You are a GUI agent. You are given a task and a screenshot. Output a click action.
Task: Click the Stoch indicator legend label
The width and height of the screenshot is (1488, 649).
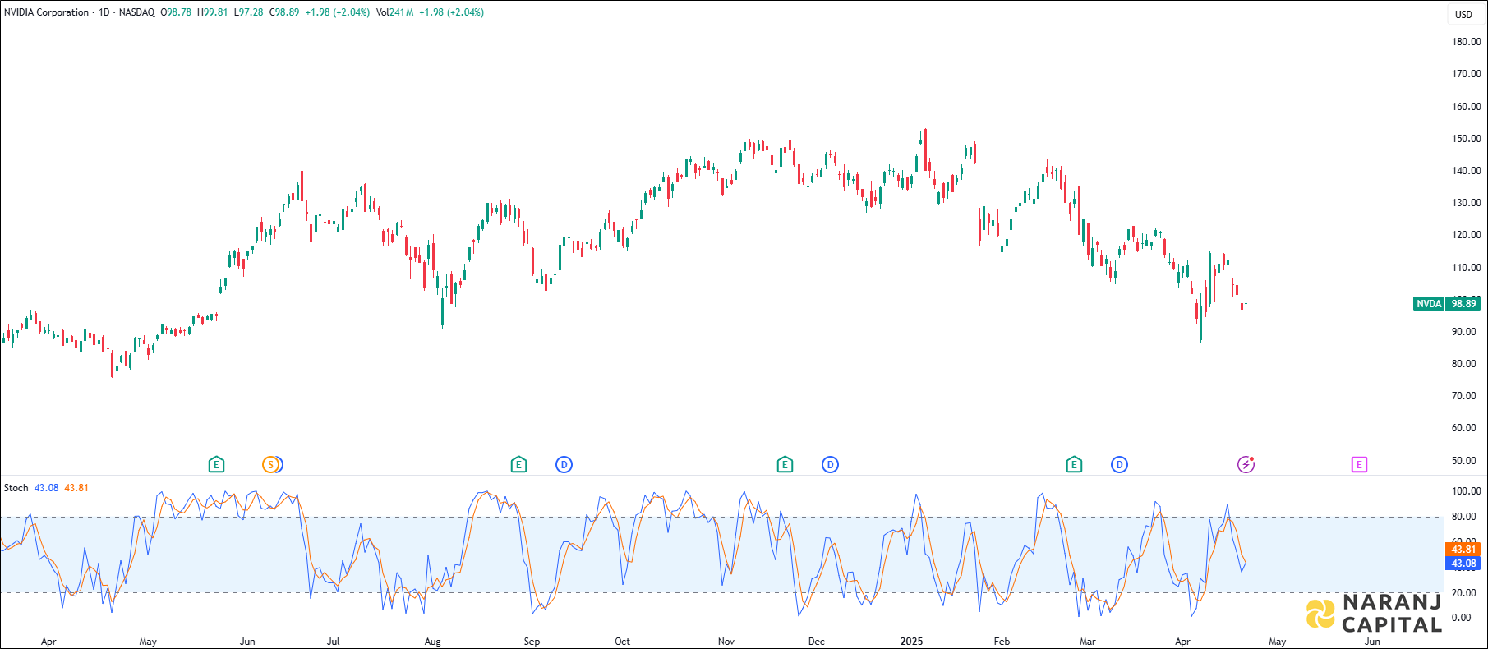[16, 488]
